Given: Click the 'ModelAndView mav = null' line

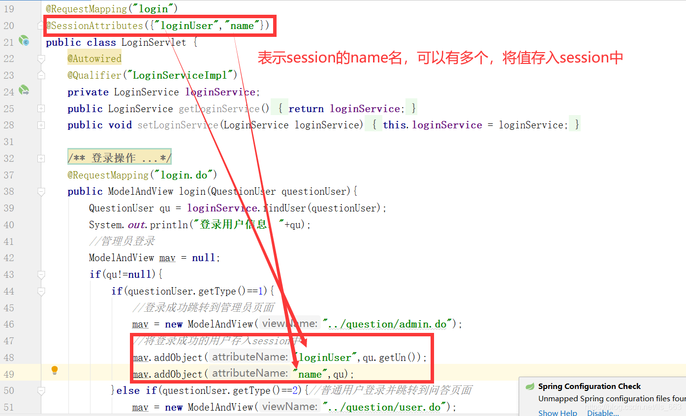Looking at the screenshot, I should [155, 258].
